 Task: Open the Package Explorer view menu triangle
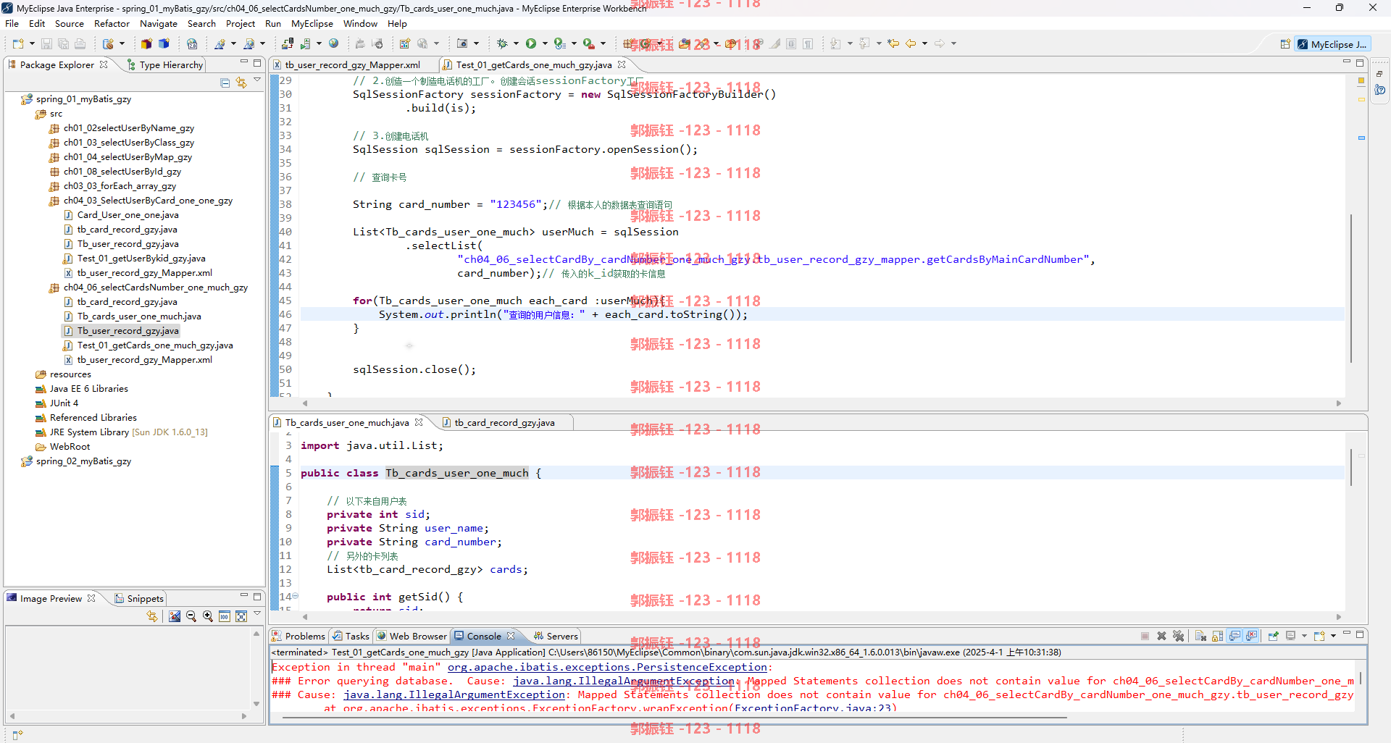click(x=257, y=80)
